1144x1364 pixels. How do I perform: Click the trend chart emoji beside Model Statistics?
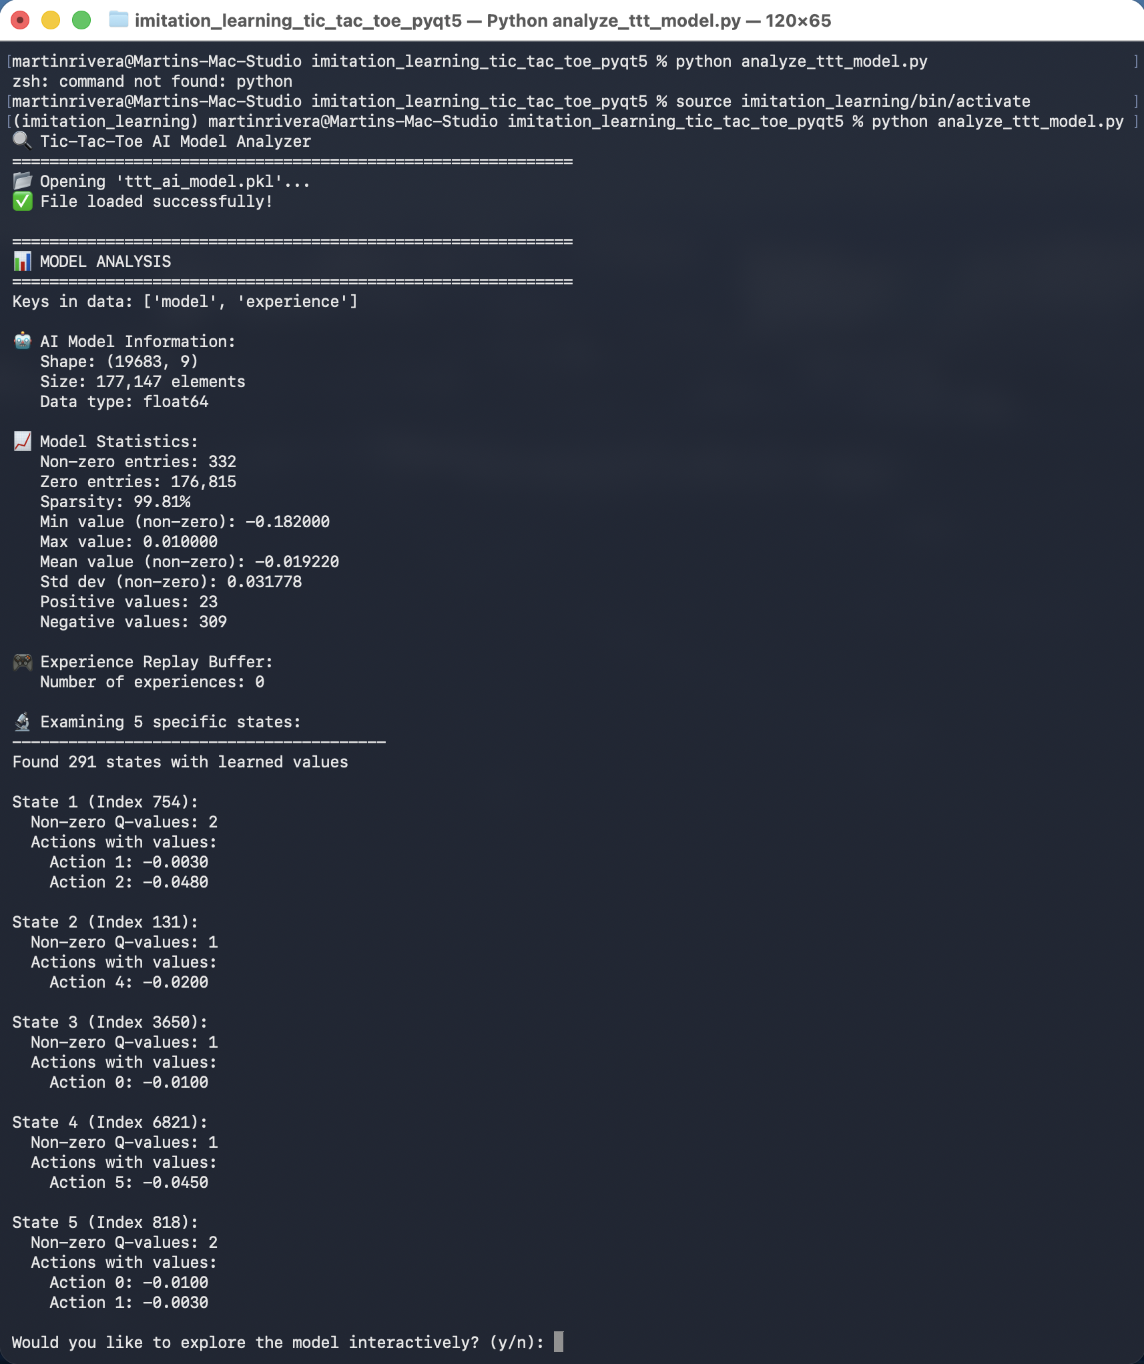[22, 441]
